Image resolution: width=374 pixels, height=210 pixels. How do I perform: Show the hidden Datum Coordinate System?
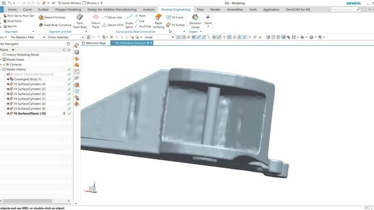pos(8,74)
